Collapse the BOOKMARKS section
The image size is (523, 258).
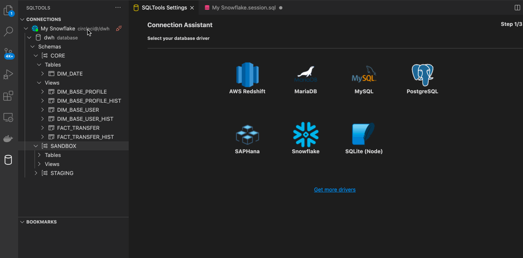pyautogui.click(x=22, y=222)
